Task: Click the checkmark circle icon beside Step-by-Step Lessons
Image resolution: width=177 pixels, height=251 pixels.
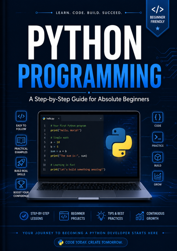Action: pos(24,216)
